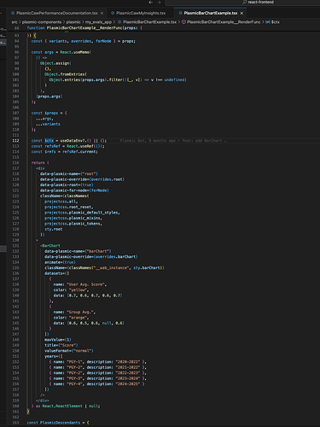Click the function symbol icon in the breadcrumb
The height and width of the screenshot is (427, 320).
tap(183, 22)
